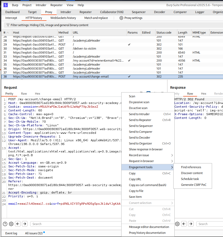Open request panel search settings gear
The height and width of the screenshot is (237, 223).
pos(11,224)
